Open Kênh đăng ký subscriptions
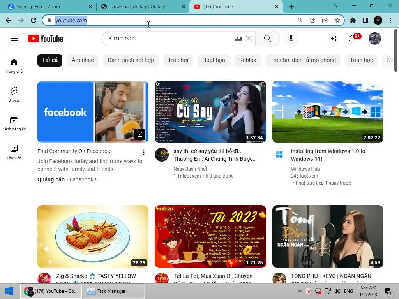This screenshot has width=399, height=299. pyautogui.click(x=14, y=123)
